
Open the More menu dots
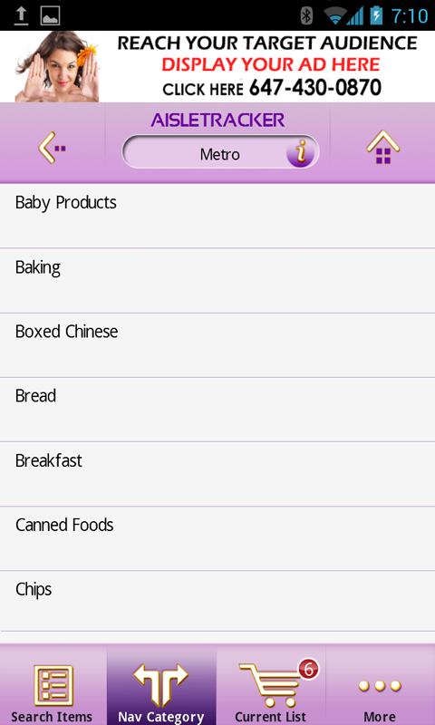pyautogui.click(x=380, y=685)
